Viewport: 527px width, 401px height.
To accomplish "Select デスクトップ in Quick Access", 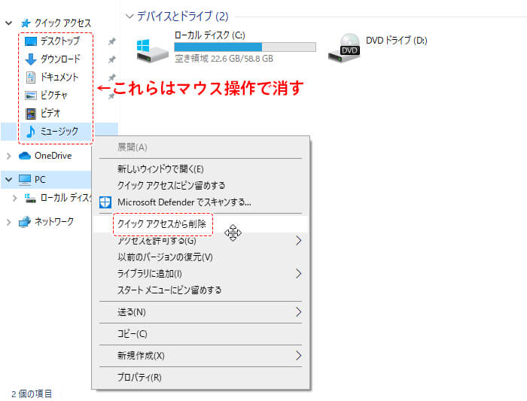I will (x=59, y=41).
